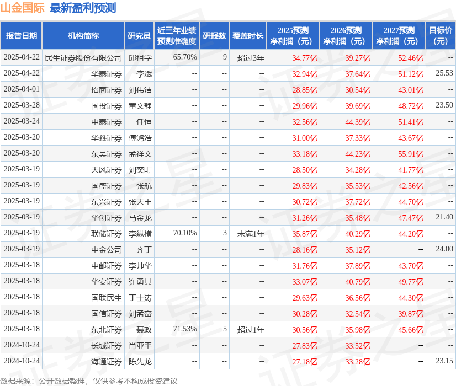Click analyst name 邱祖学
The width and height of the screenshot is (456, 386).
click(140, 57)
